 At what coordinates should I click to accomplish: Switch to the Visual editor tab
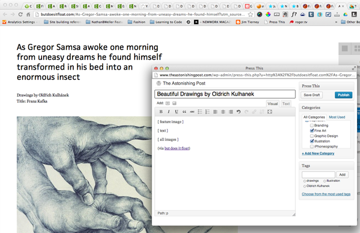coord(272,104)
